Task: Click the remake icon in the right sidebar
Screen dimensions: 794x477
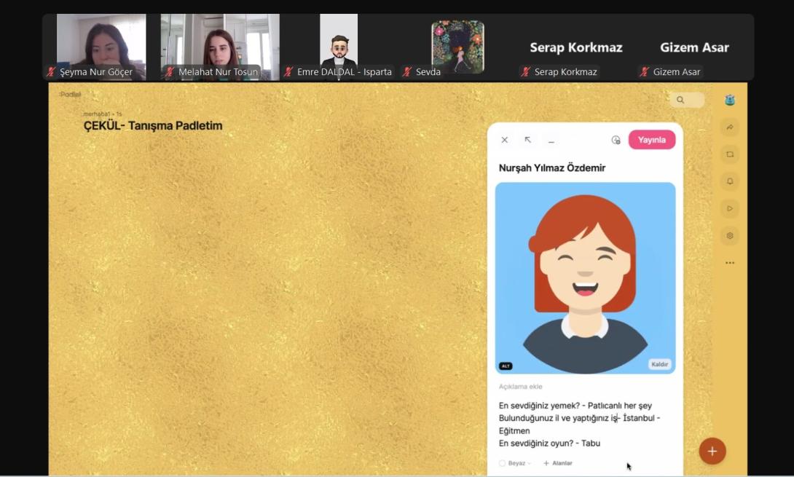Action: pos(730,154)
